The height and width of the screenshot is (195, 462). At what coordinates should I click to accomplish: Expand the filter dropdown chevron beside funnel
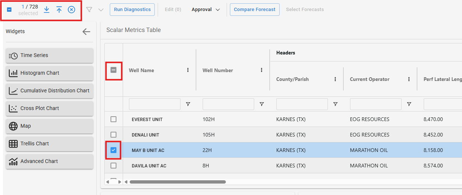tap(101, 10)
